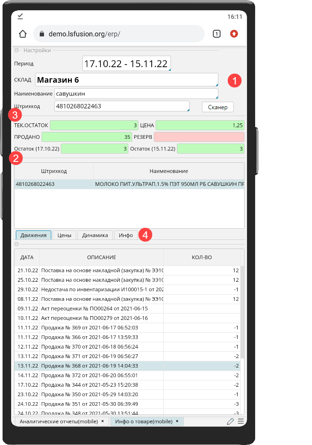Switch to the Цены tab
Image resolution: width=312 pixels, height=445 pixels.
(65, 235)
